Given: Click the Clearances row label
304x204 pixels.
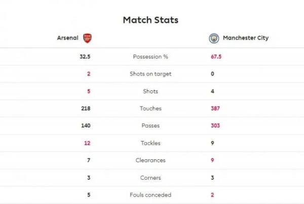Looking at the screenshot, I should coord(150,160).
